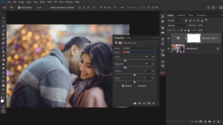Open the Fill 100% dropdown arrow

tap(206, 30)
